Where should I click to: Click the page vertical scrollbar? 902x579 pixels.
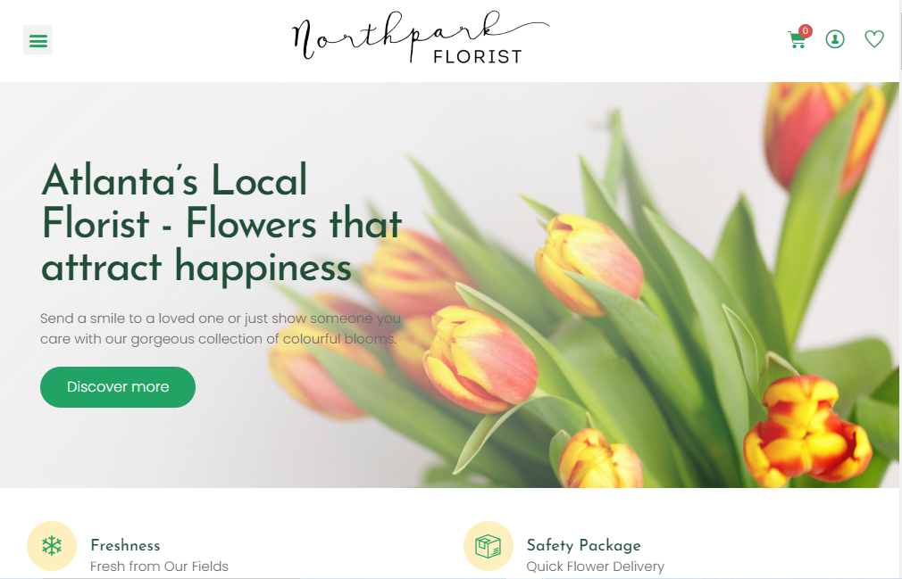(899, 289)
